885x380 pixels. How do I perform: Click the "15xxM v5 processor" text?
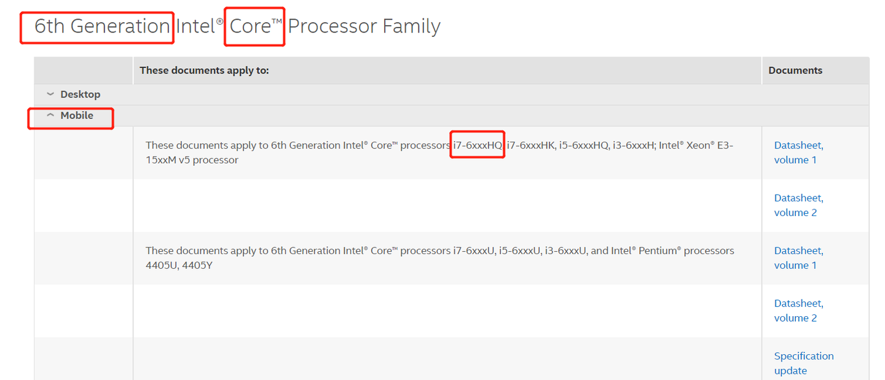pos(192,160)
